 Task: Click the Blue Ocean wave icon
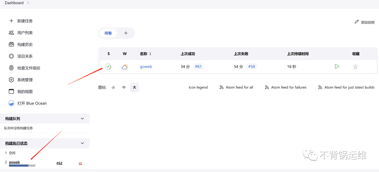click(x=11, y=103)
